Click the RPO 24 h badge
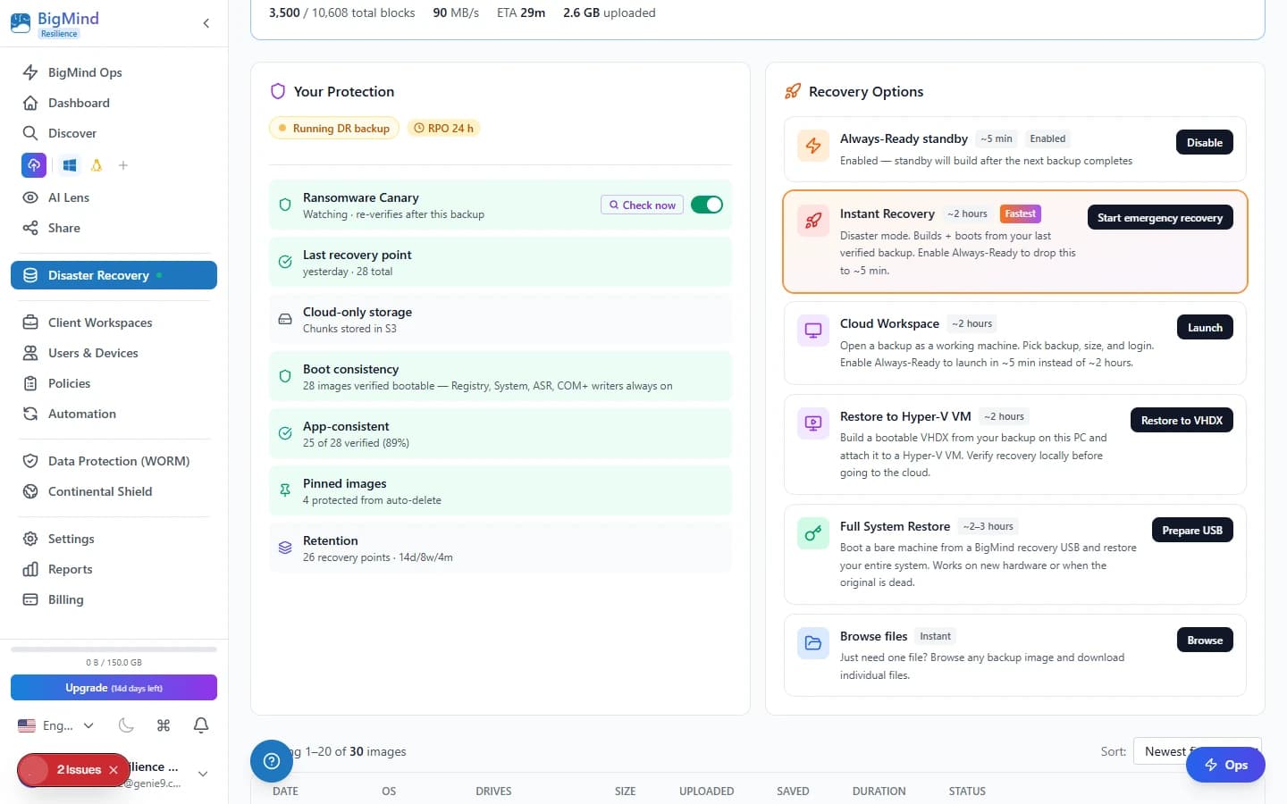1287x804 pixels. (444, 129)
